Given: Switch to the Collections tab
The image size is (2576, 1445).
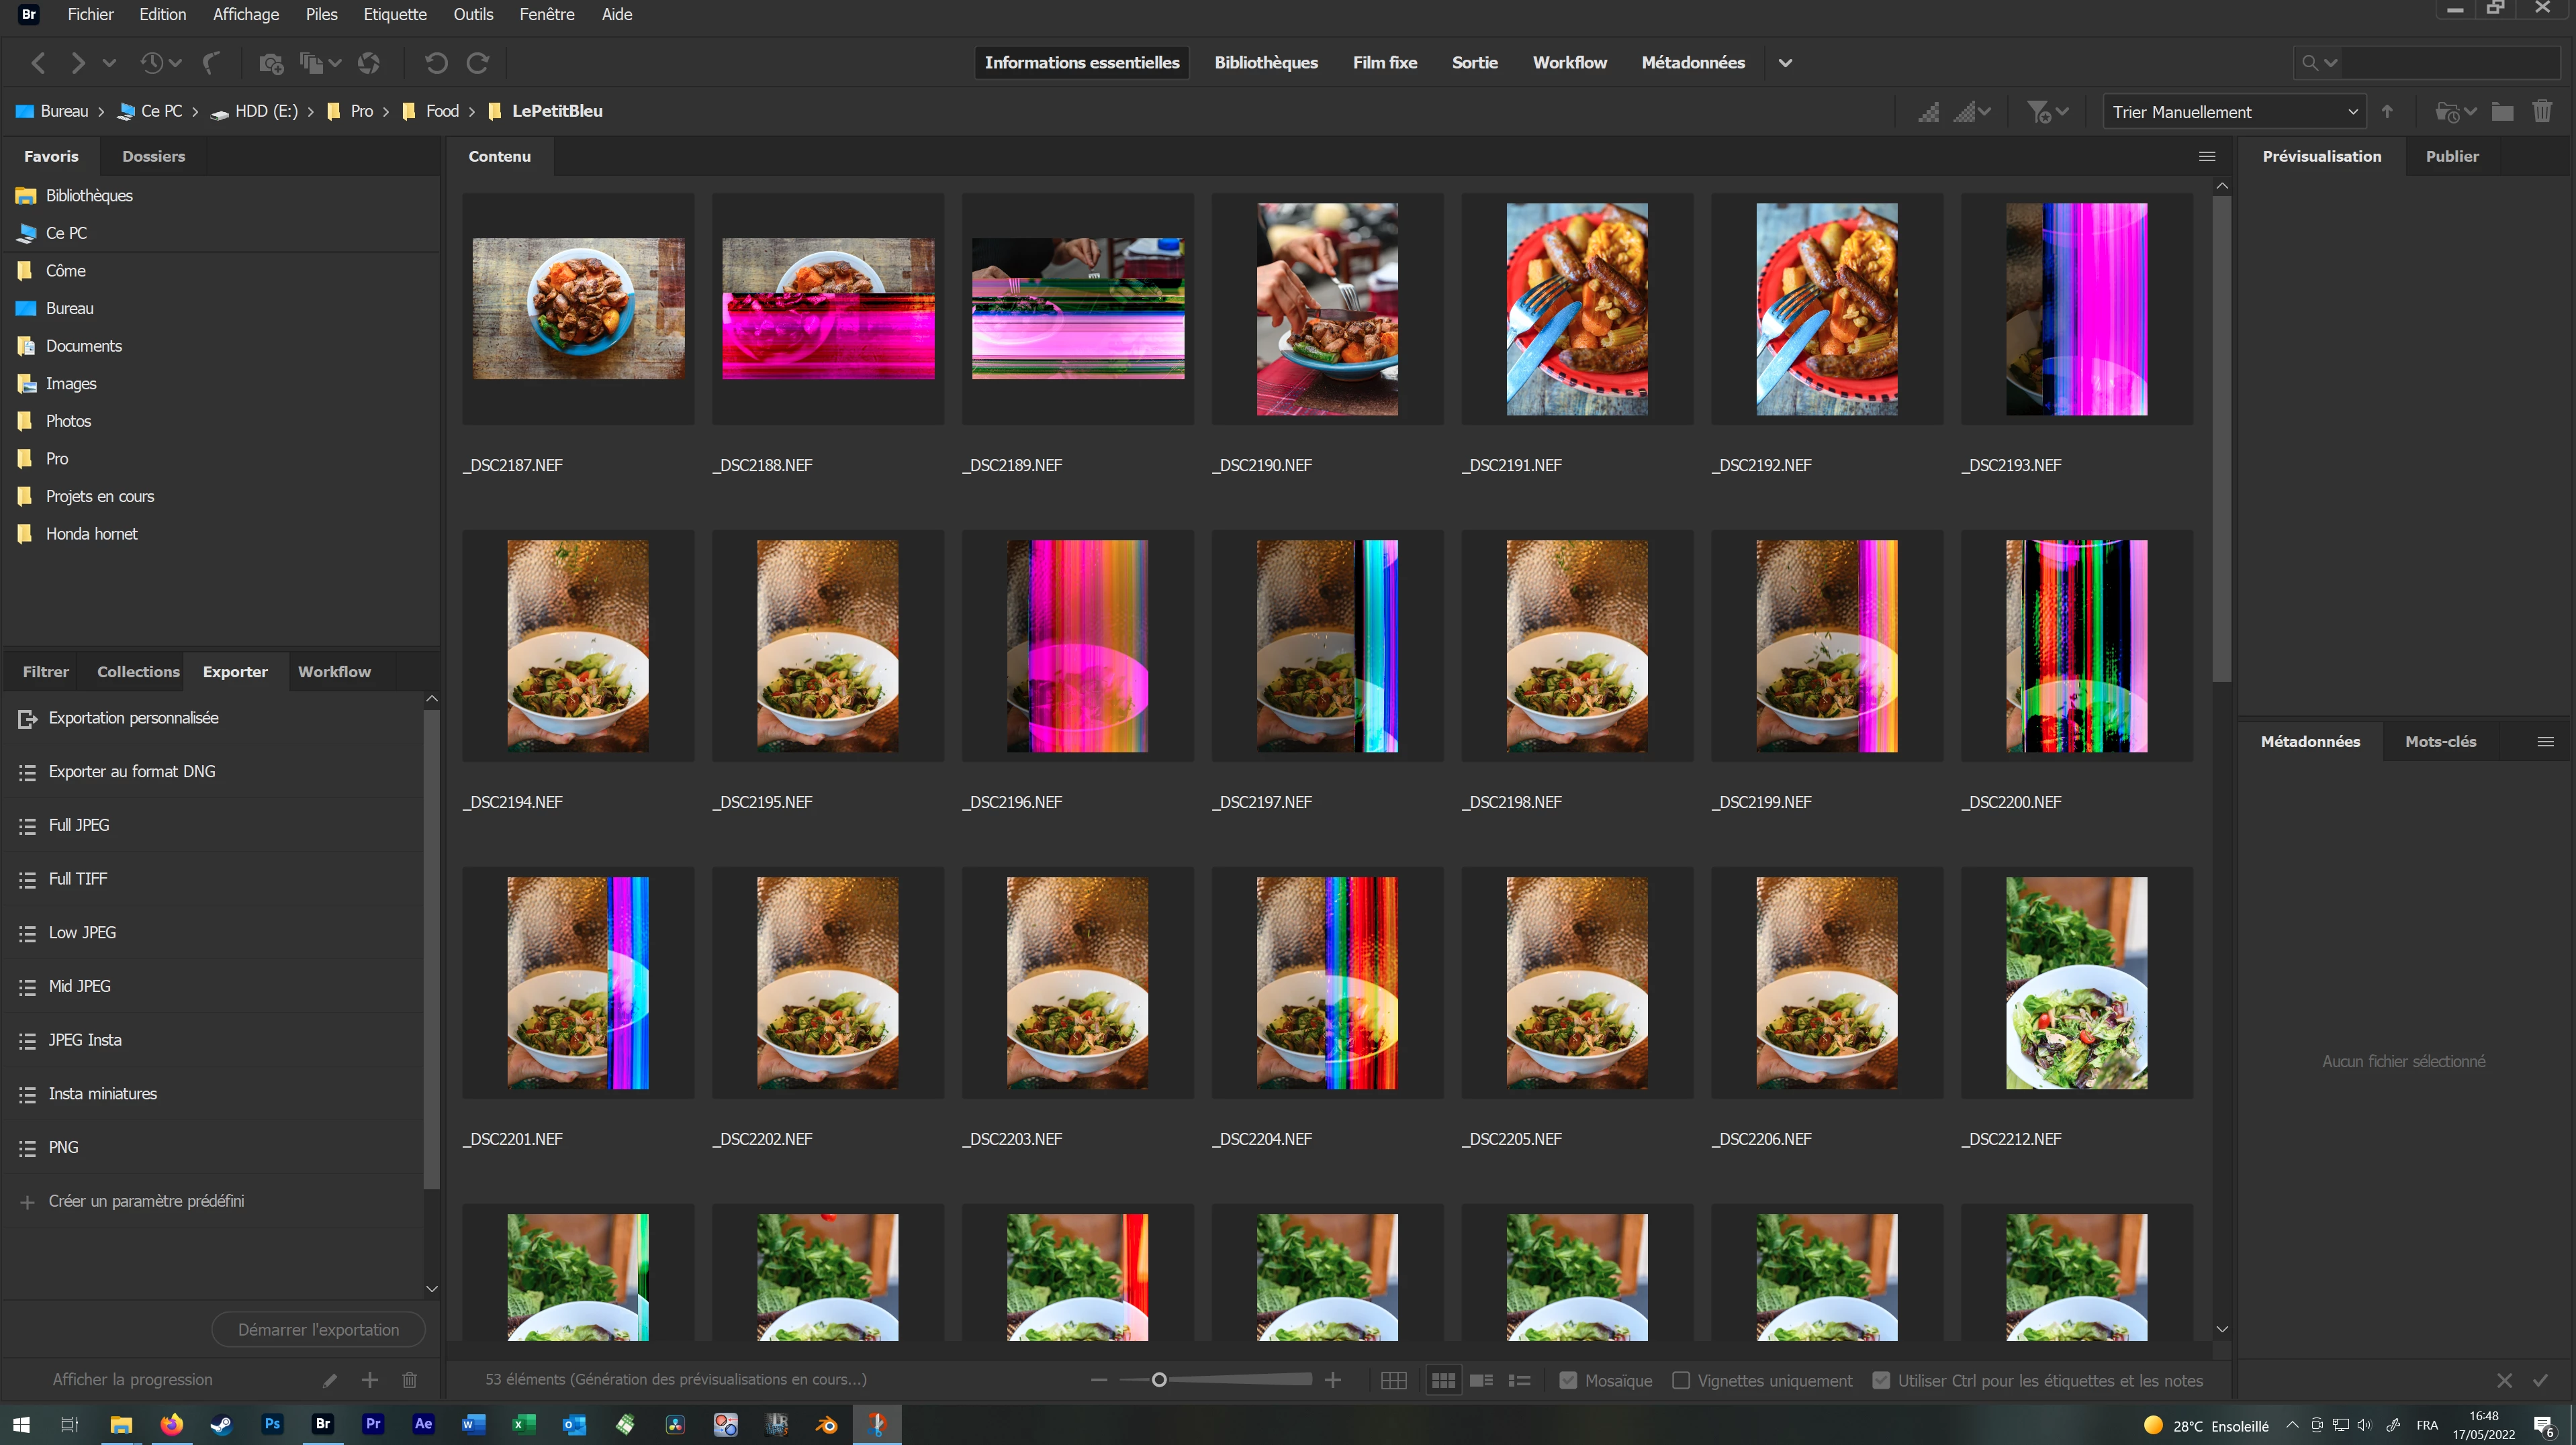Looking at the screenshot, I should point(138,672).
